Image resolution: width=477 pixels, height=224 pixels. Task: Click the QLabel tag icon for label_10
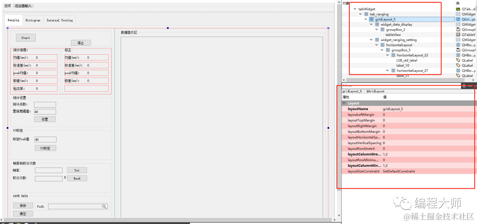click(x=458, y=65)
